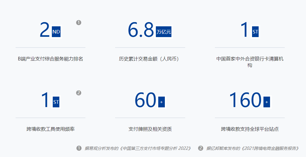The height and width of the screenshot is (157, 306).
Task: Click the B端产业支付综合服务能力排名 label
Action: coord(50,59)
